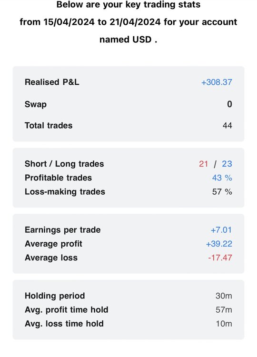Click the Total trades label
Viewport: 257px width, 357px height.
[49, 126]
